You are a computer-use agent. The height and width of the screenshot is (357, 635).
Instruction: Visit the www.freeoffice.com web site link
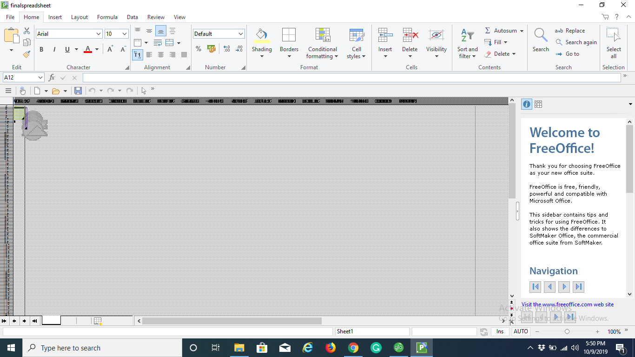(567, 304)
